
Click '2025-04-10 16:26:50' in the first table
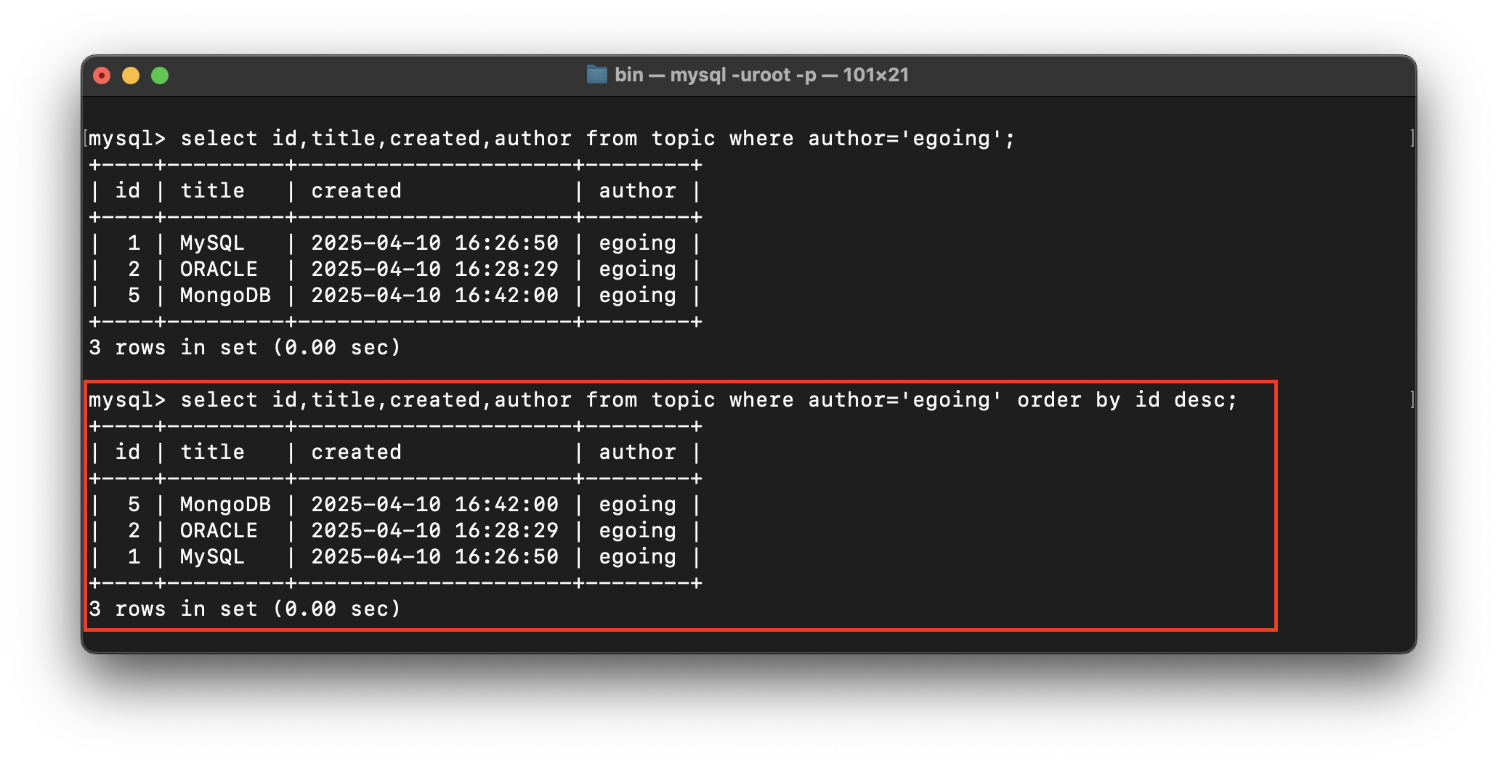tap(435, 243)
